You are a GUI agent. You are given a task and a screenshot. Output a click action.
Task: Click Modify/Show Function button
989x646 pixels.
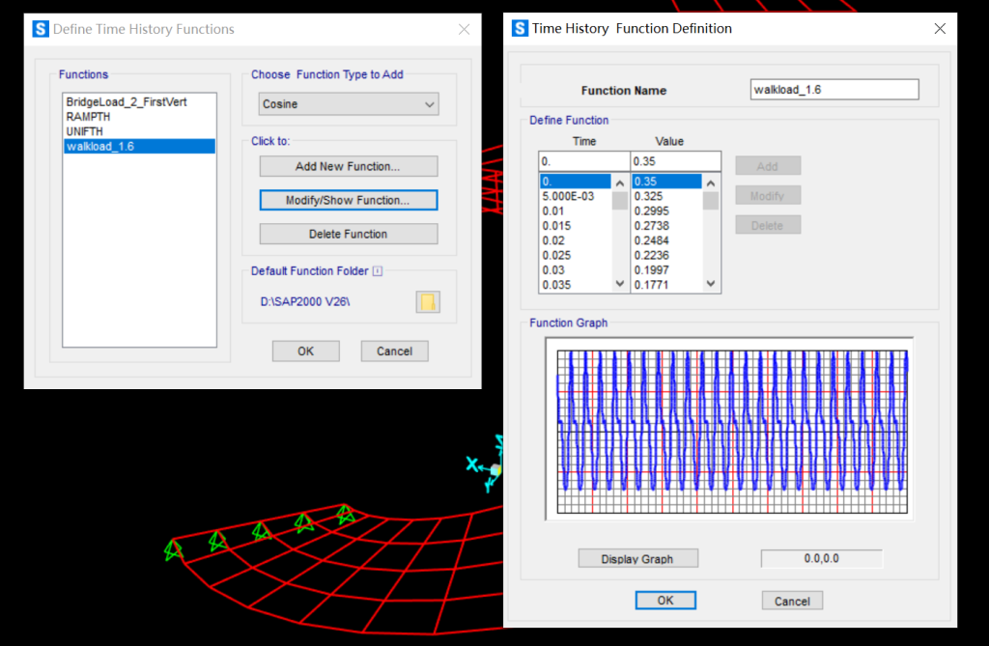[348, 200]
